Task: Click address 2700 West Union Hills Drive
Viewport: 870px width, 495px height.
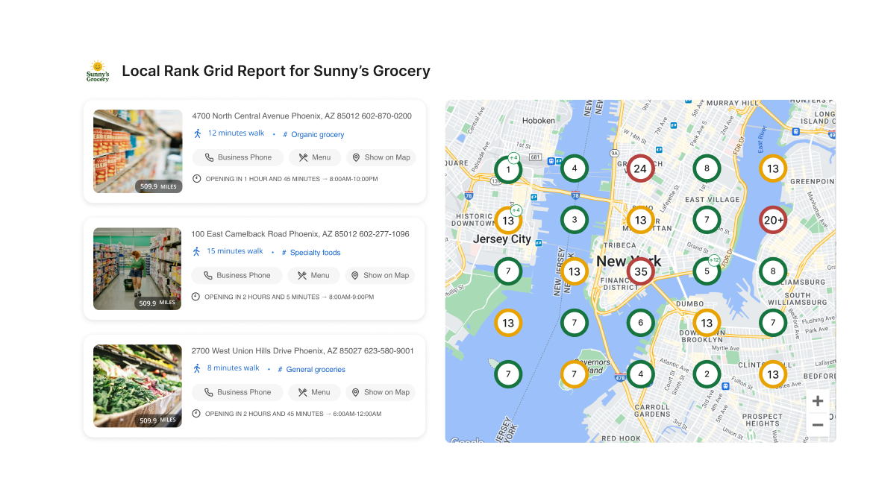Action: pyautogui.click(x=302, y=351)
